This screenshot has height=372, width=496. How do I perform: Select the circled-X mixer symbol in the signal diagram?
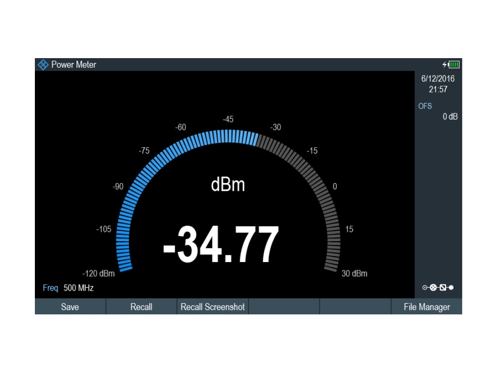coord(433,287)
